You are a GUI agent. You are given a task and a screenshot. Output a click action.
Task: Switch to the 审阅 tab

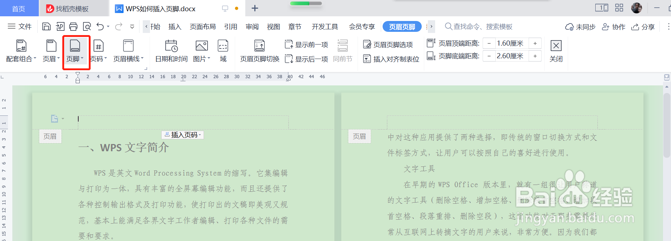[x=252, y=27]
